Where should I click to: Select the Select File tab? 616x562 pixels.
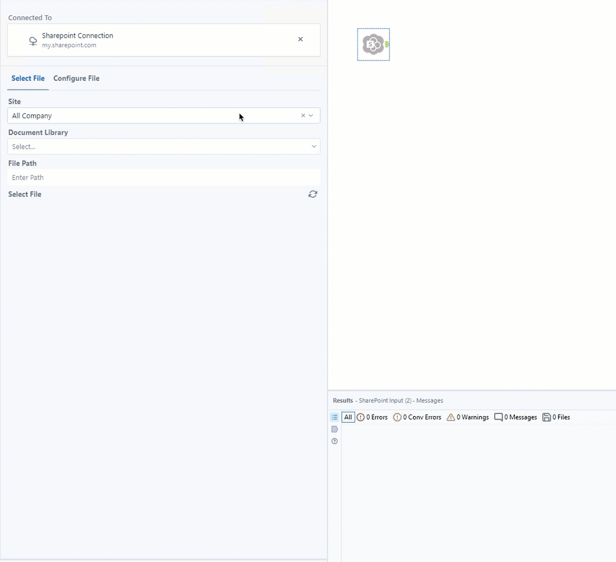28,79
